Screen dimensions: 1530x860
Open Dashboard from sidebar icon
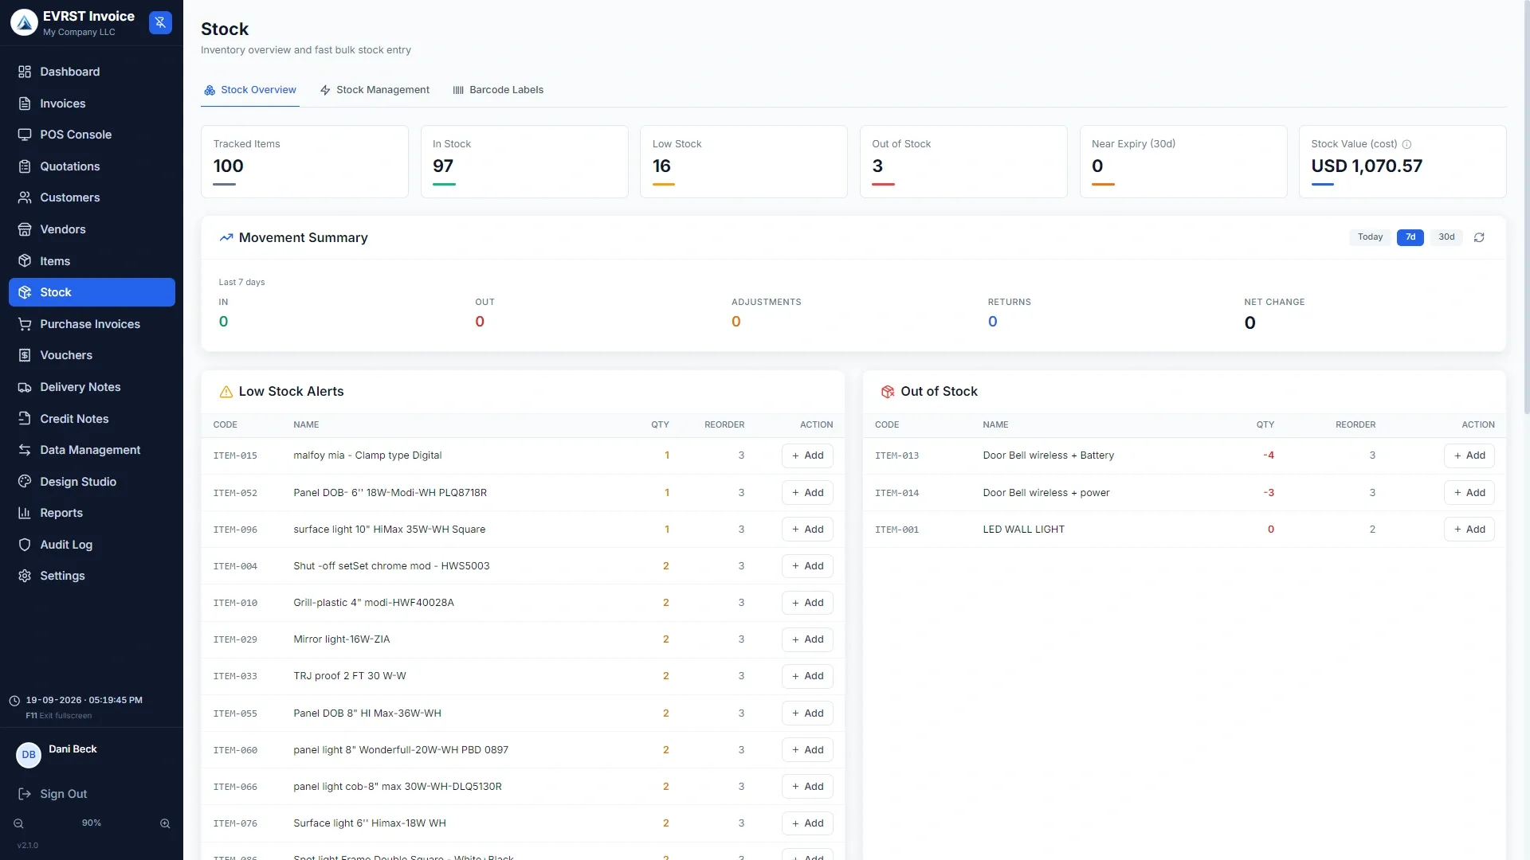click(25, 72)
